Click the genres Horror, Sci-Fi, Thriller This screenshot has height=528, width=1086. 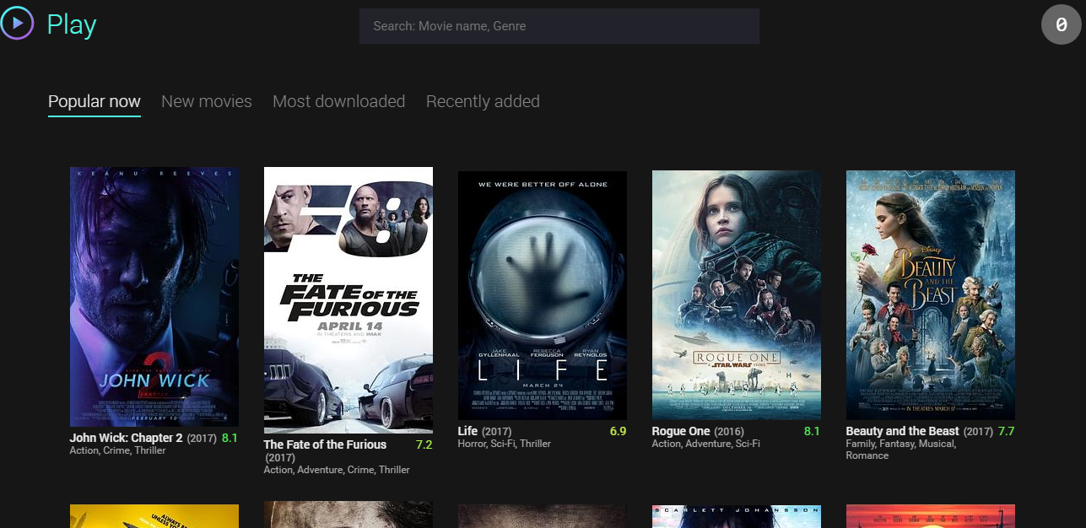coord(505,444)
